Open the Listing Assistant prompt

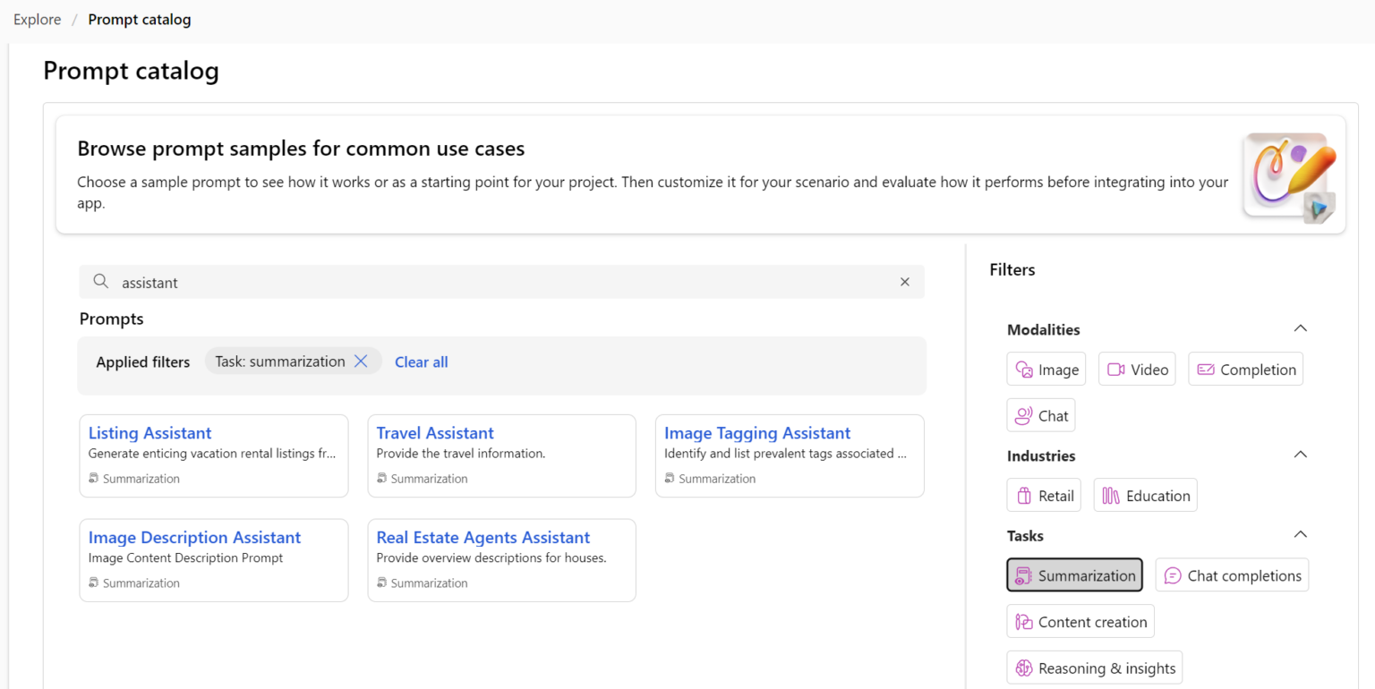click(149, 433)
